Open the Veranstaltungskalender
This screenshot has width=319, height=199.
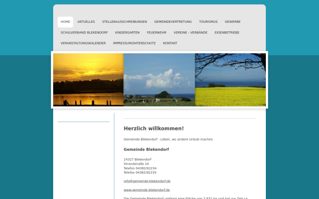click(83, 44)
